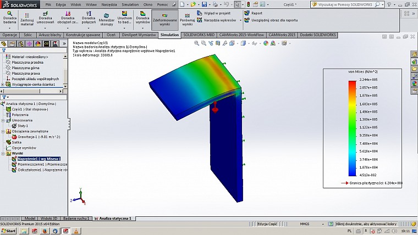Expand Narzędzia wykresów dropdown arrow

tap(240, 20)
